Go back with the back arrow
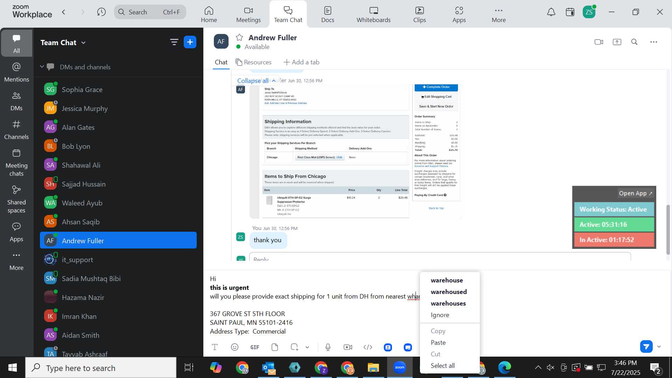This screenshot has width=672, height=378. pyautogui.click(x=64, y=12)
